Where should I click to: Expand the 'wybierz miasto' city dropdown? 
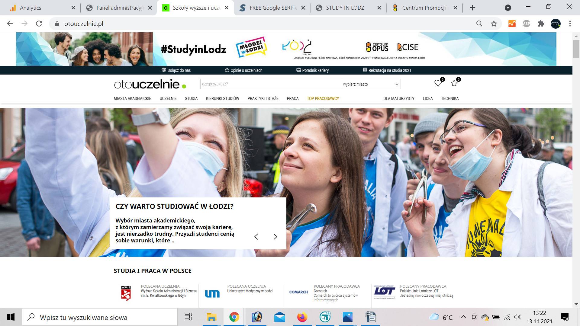[x=371, y=84]
